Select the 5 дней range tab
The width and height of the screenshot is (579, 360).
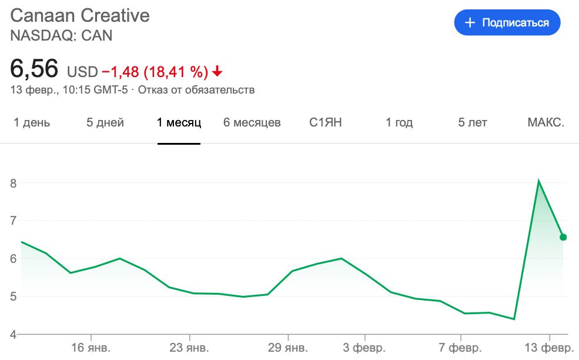pos(105,122)
